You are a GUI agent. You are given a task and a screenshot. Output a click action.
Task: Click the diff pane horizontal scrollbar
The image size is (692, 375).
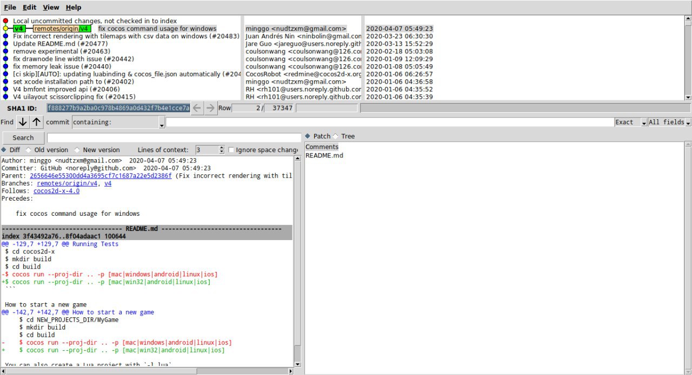(146, 371)
